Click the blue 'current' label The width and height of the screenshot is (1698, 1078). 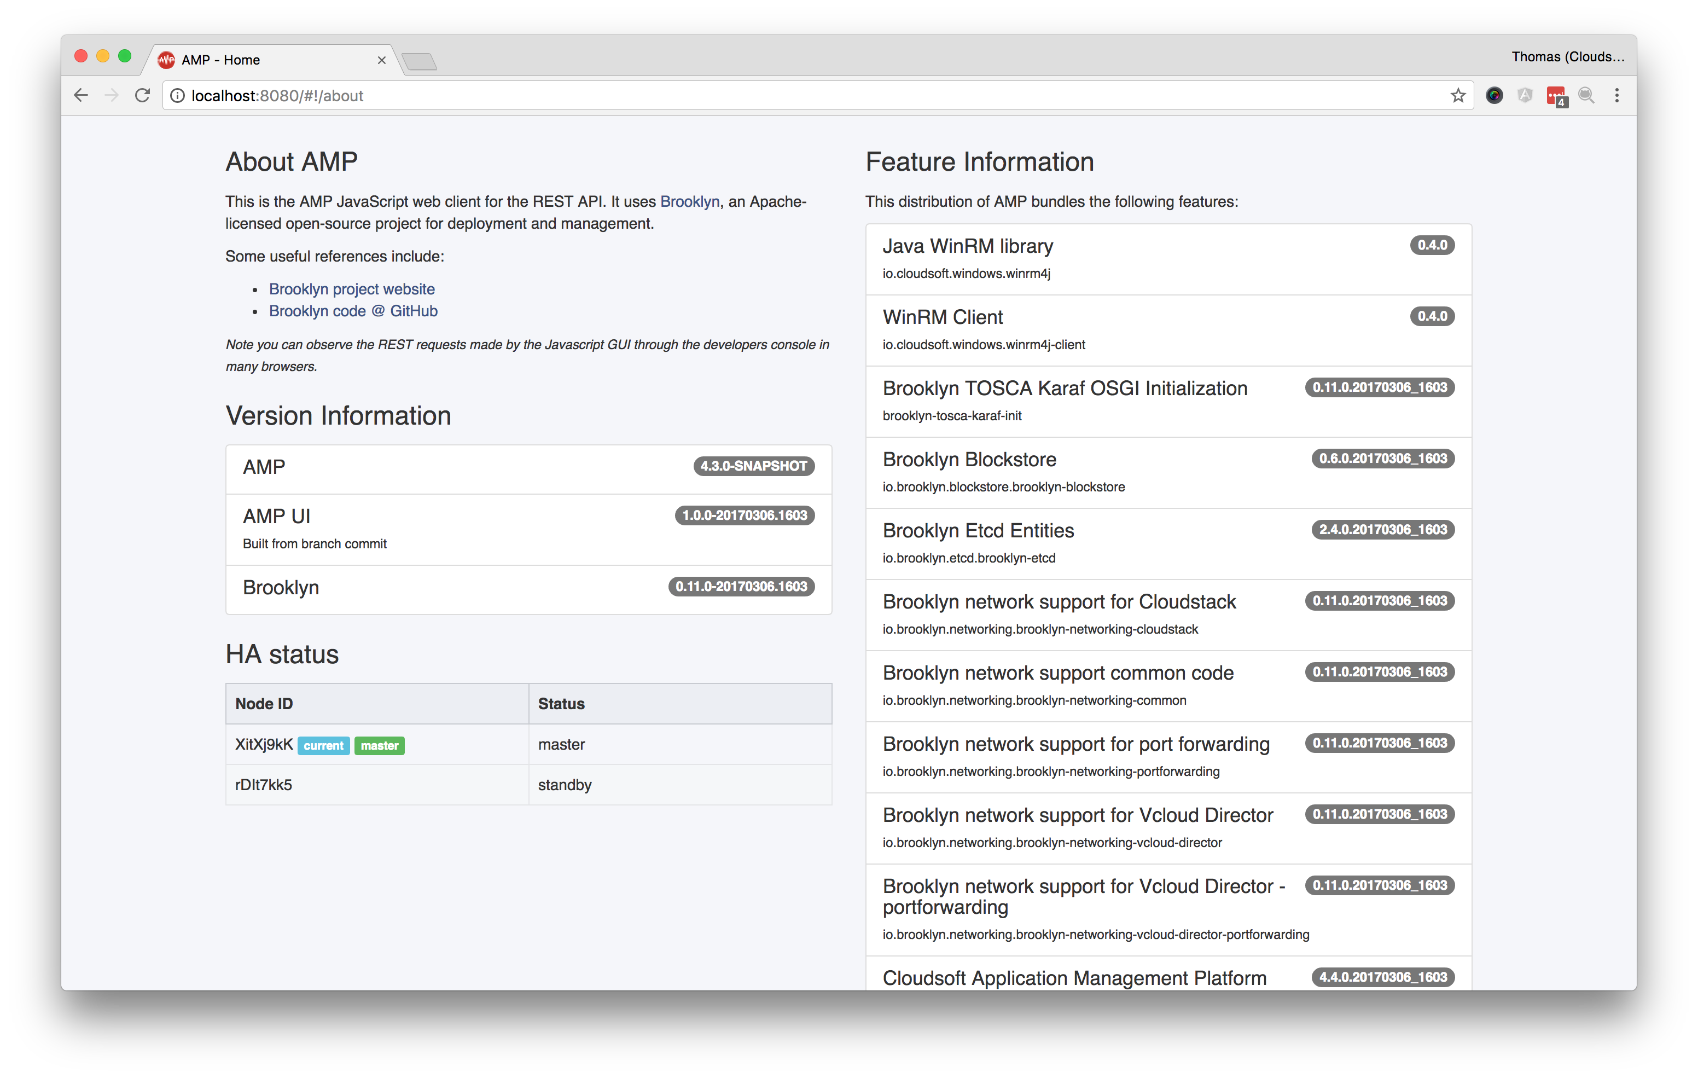[324, 746]
